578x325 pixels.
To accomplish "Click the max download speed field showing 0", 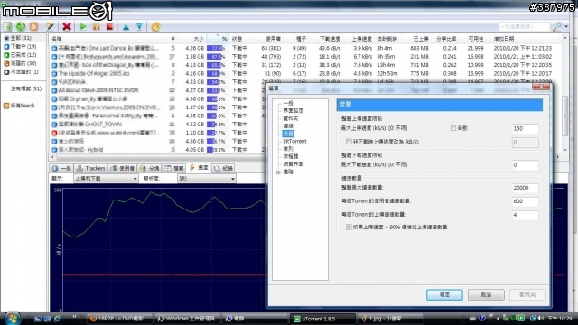I will coord(525,165).
